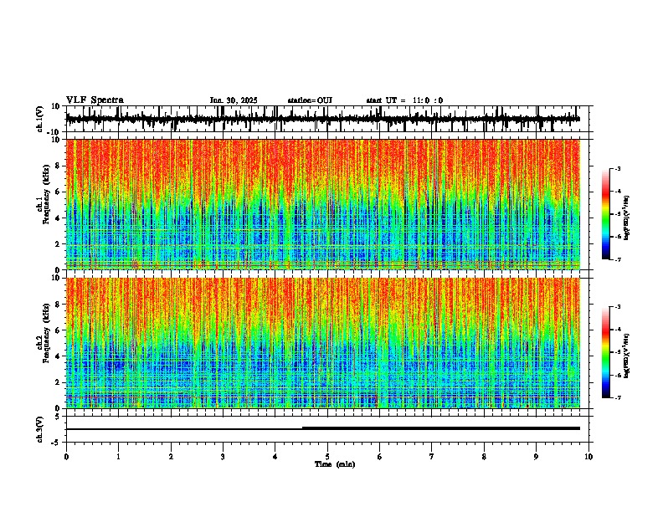This screenshot has height=512, width=663.
Task: Click time axis tick label "3"
Action: point(223,457)
